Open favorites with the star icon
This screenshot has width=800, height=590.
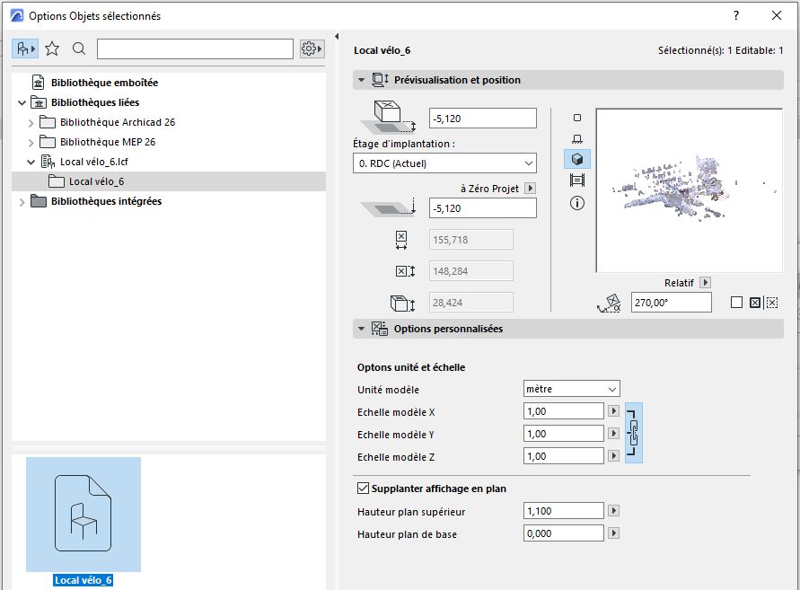[53, 48]
